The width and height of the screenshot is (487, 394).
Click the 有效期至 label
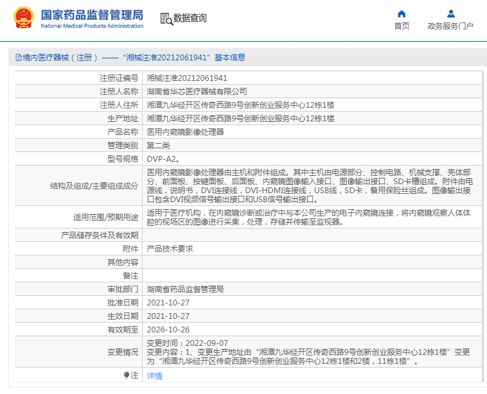123,329
